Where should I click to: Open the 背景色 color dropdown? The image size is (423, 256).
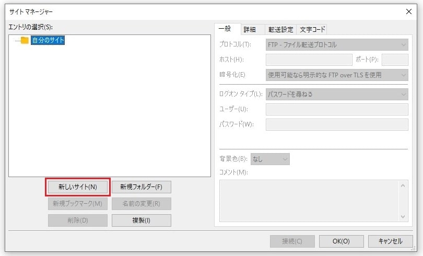click(270, 158)
